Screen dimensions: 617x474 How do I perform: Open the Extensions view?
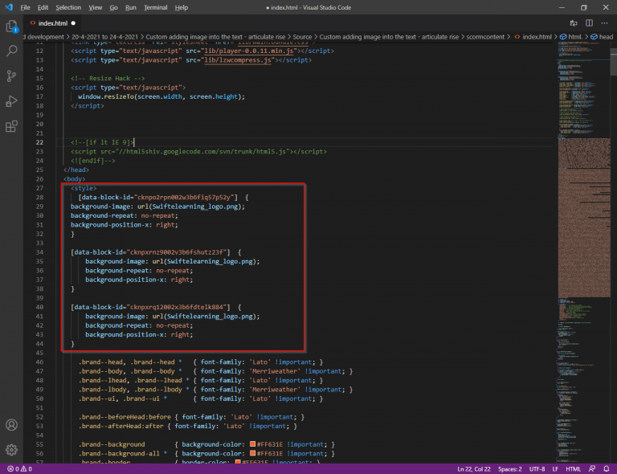click(12, 126)
